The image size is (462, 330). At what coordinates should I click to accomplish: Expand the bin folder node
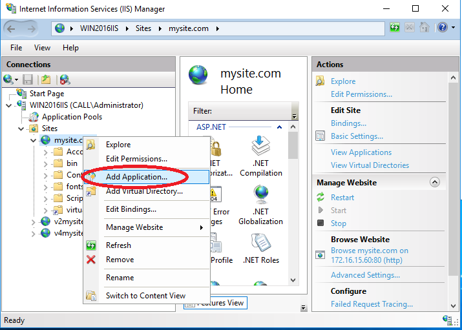click(x=46, y=163)
